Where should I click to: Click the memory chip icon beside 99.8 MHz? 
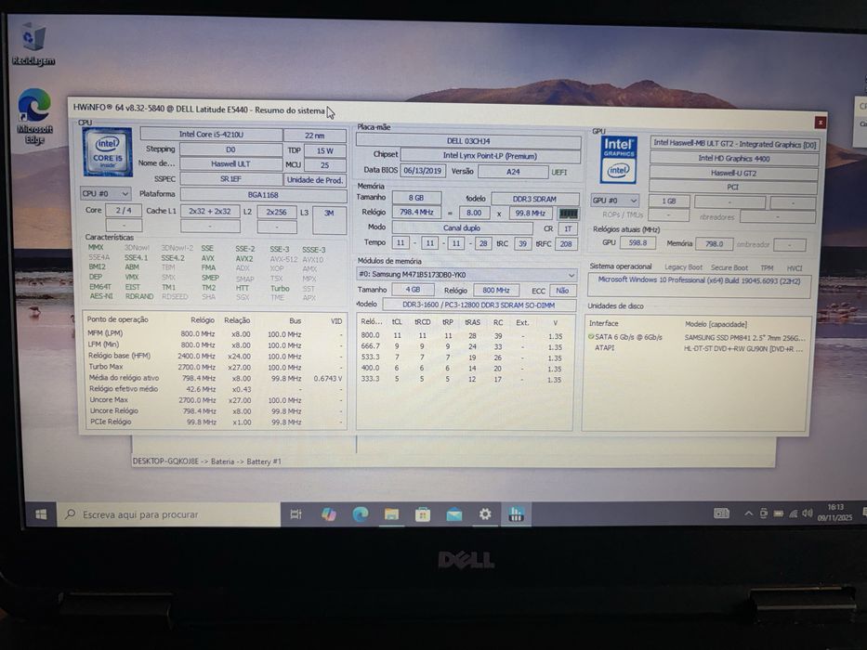pos(568,214)
